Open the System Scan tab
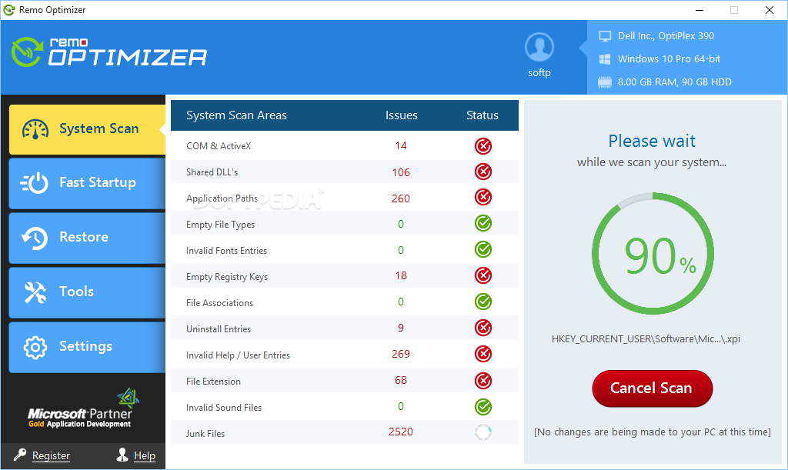788x470 pixels. [x=87, y=129]
